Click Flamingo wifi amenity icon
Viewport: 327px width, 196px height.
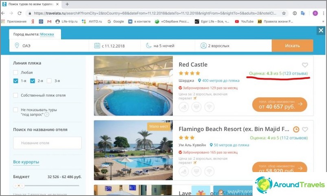(209, 171)
